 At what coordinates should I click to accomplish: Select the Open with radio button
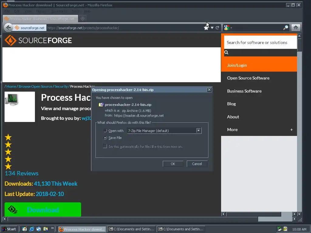click(x=105, y=131)
